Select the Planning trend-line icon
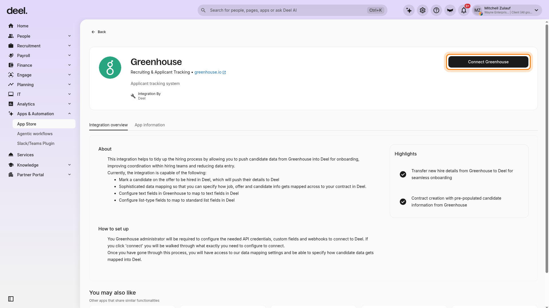This screenshot has width=549, height=308. tap(11, 85)
